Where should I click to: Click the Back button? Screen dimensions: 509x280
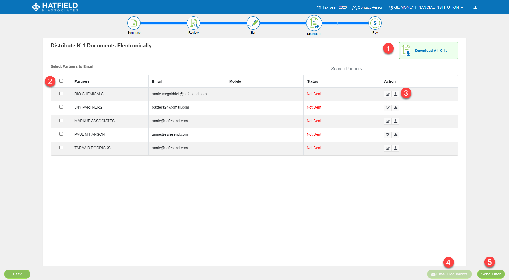click(17, 274)
